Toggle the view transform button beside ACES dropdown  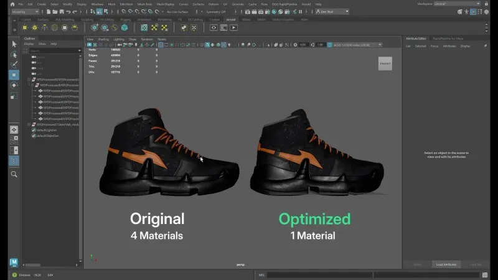click(x=330, y=45)
